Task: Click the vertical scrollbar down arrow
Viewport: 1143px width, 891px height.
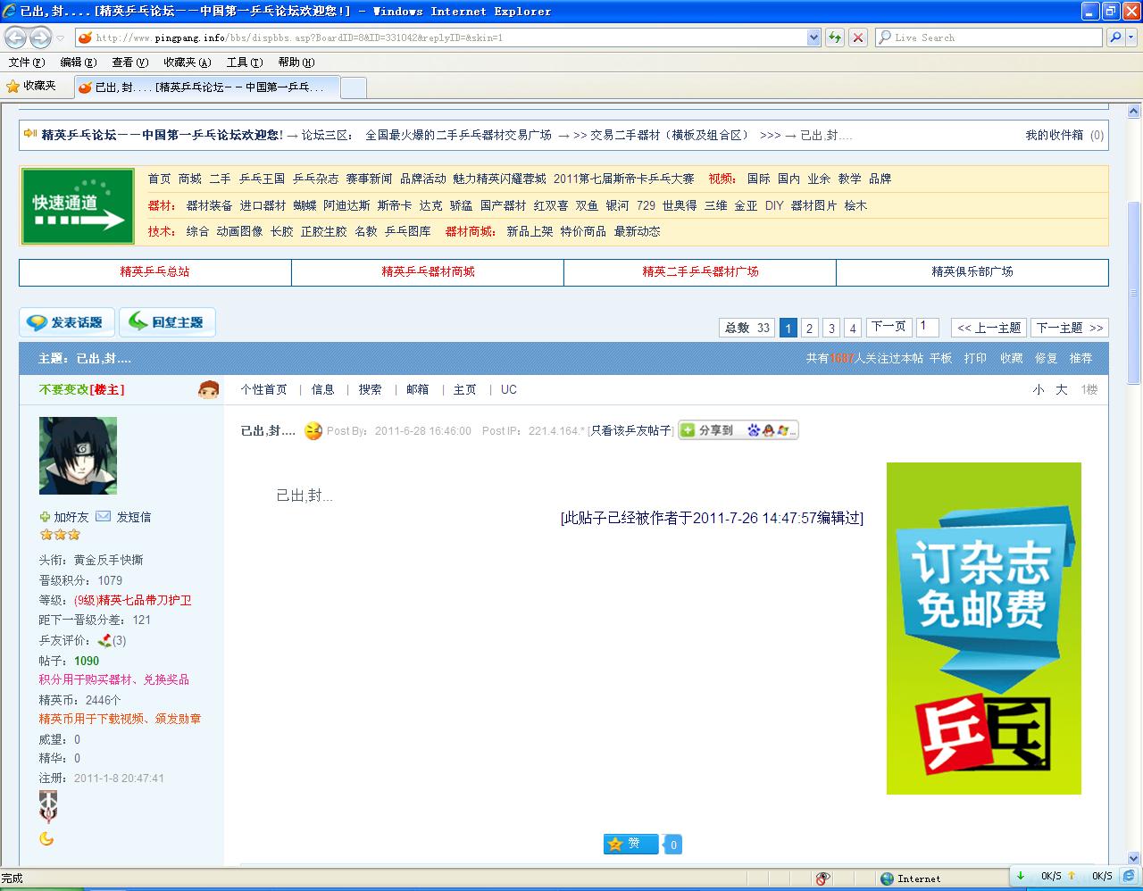Action: [1134, 858]
